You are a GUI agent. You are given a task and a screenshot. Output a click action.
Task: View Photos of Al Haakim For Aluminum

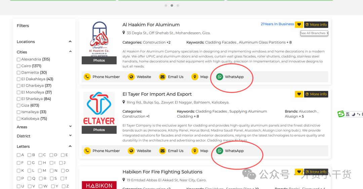tap(99, 60)
